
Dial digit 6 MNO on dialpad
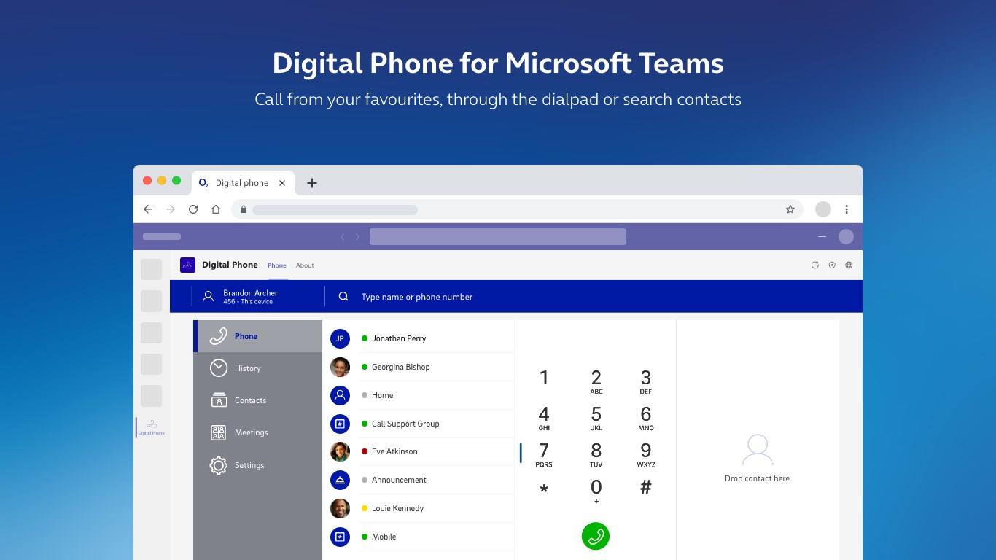(646, 418)
